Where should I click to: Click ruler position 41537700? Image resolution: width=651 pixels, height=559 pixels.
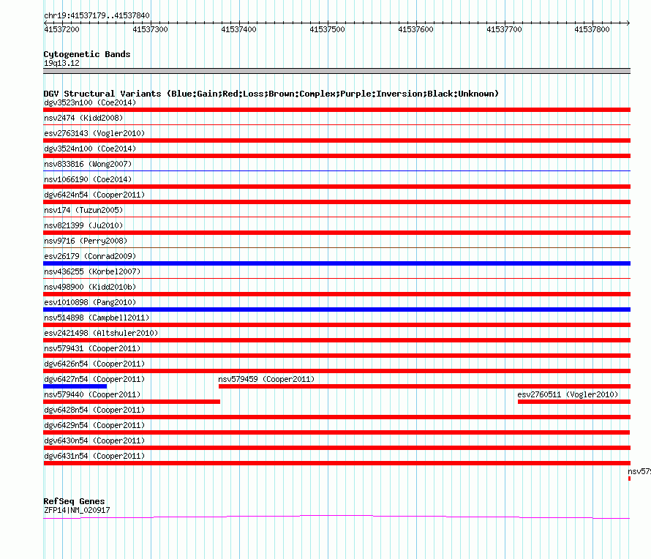(x=504, y=29)
